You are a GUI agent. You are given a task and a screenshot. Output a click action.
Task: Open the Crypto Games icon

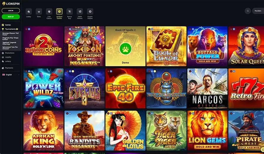click(x=90, y=11)
